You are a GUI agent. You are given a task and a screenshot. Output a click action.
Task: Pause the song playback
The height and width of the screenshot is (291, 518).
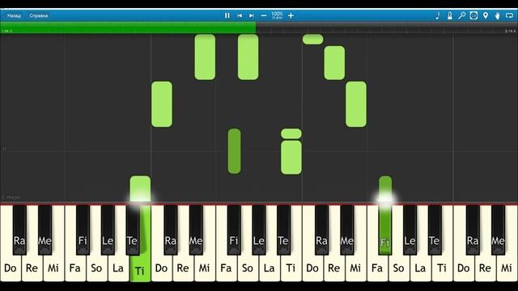coord(227,15)
